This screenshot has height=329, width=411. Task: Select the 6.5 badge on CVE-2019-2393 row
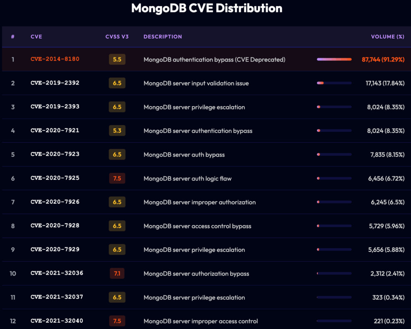[x=117, y=106]
